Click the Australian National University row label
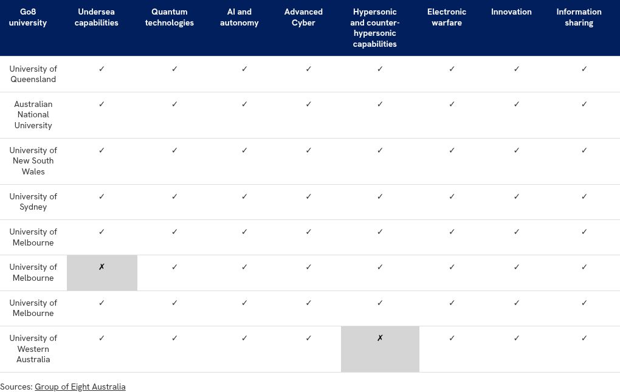Screen dimensions: 620x392 [x=33, y=115]
